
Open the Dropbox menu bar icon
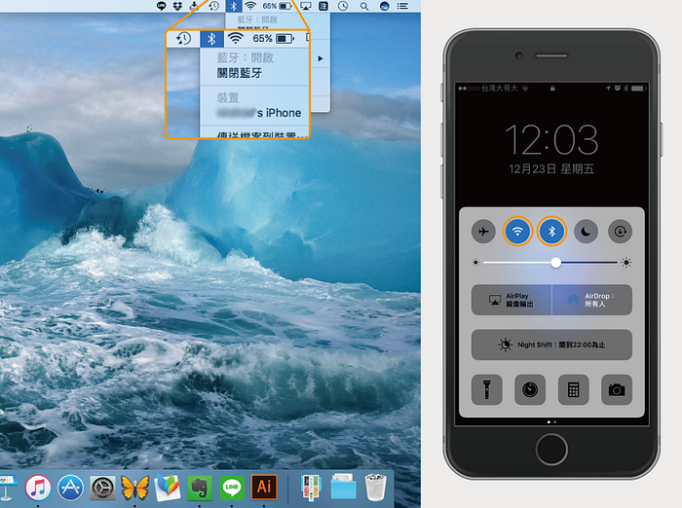tap(177, 6)
